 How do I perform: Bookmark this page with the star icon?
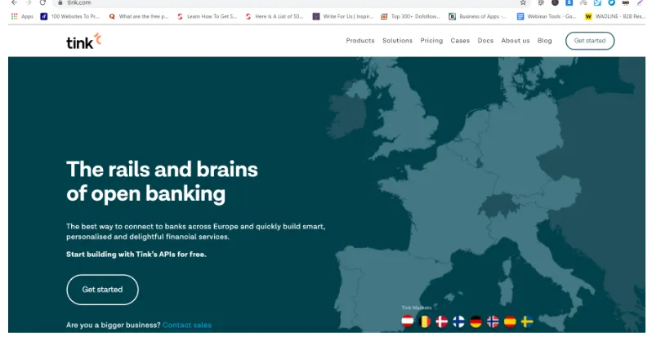pyautogui.click(x=523, y=2)
